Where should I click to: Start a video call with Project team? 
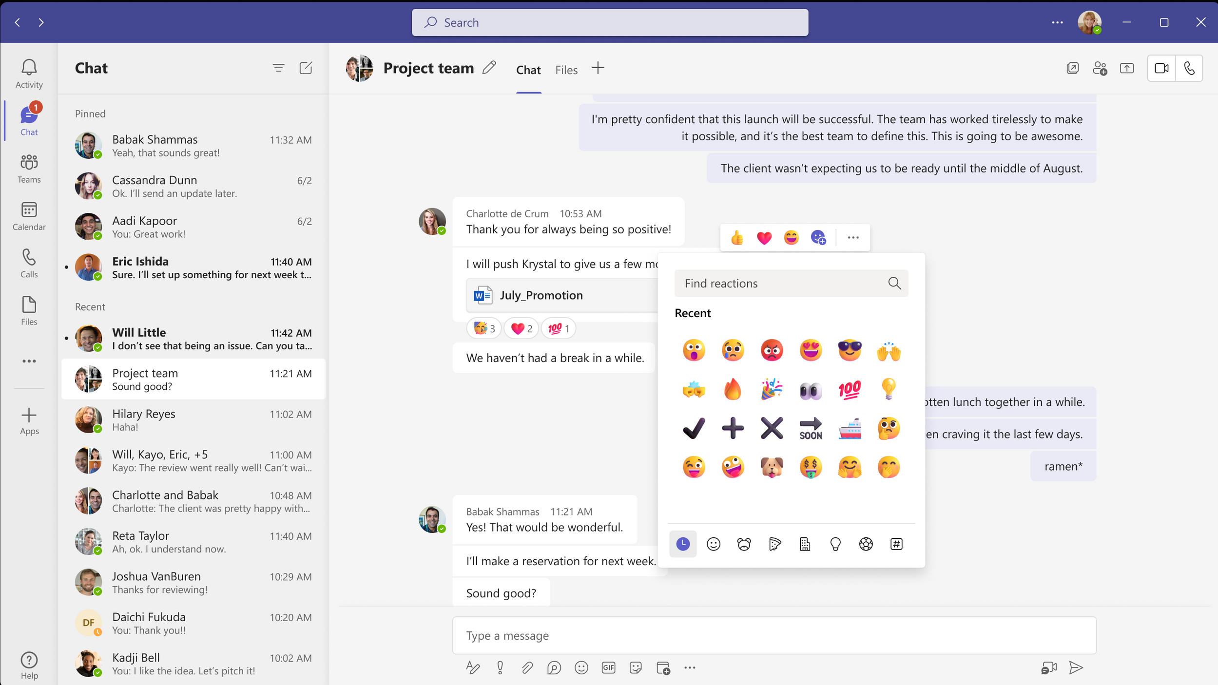[x=1161, y=68]
